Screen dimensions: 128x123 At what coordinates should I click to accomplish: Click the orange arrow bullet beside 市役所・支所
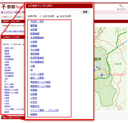[29, 21]
